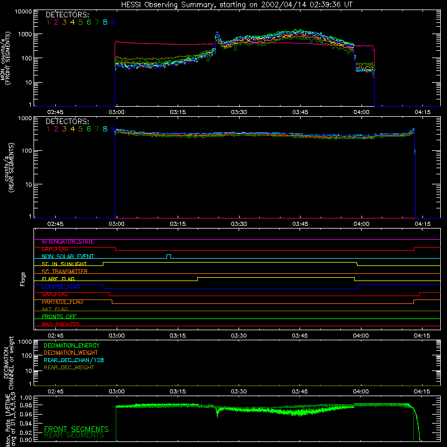Click the livetime dip in front segments curve
Screen dimensions: 447x447
coord(218,413)
